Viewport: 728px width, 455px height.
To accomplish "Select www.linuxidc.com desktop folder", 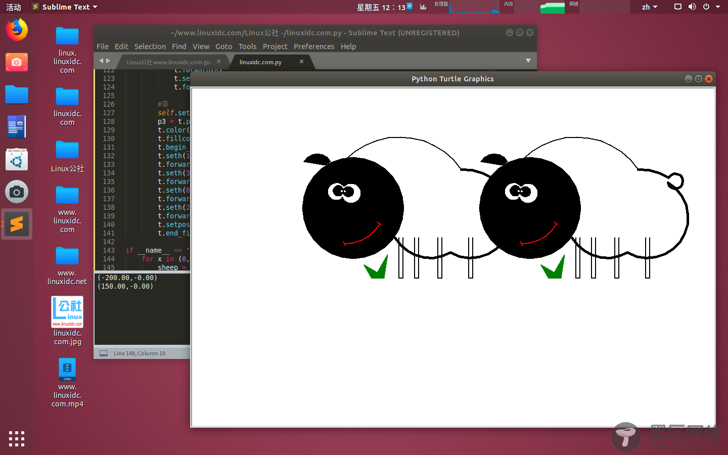I will pos(67,209).
